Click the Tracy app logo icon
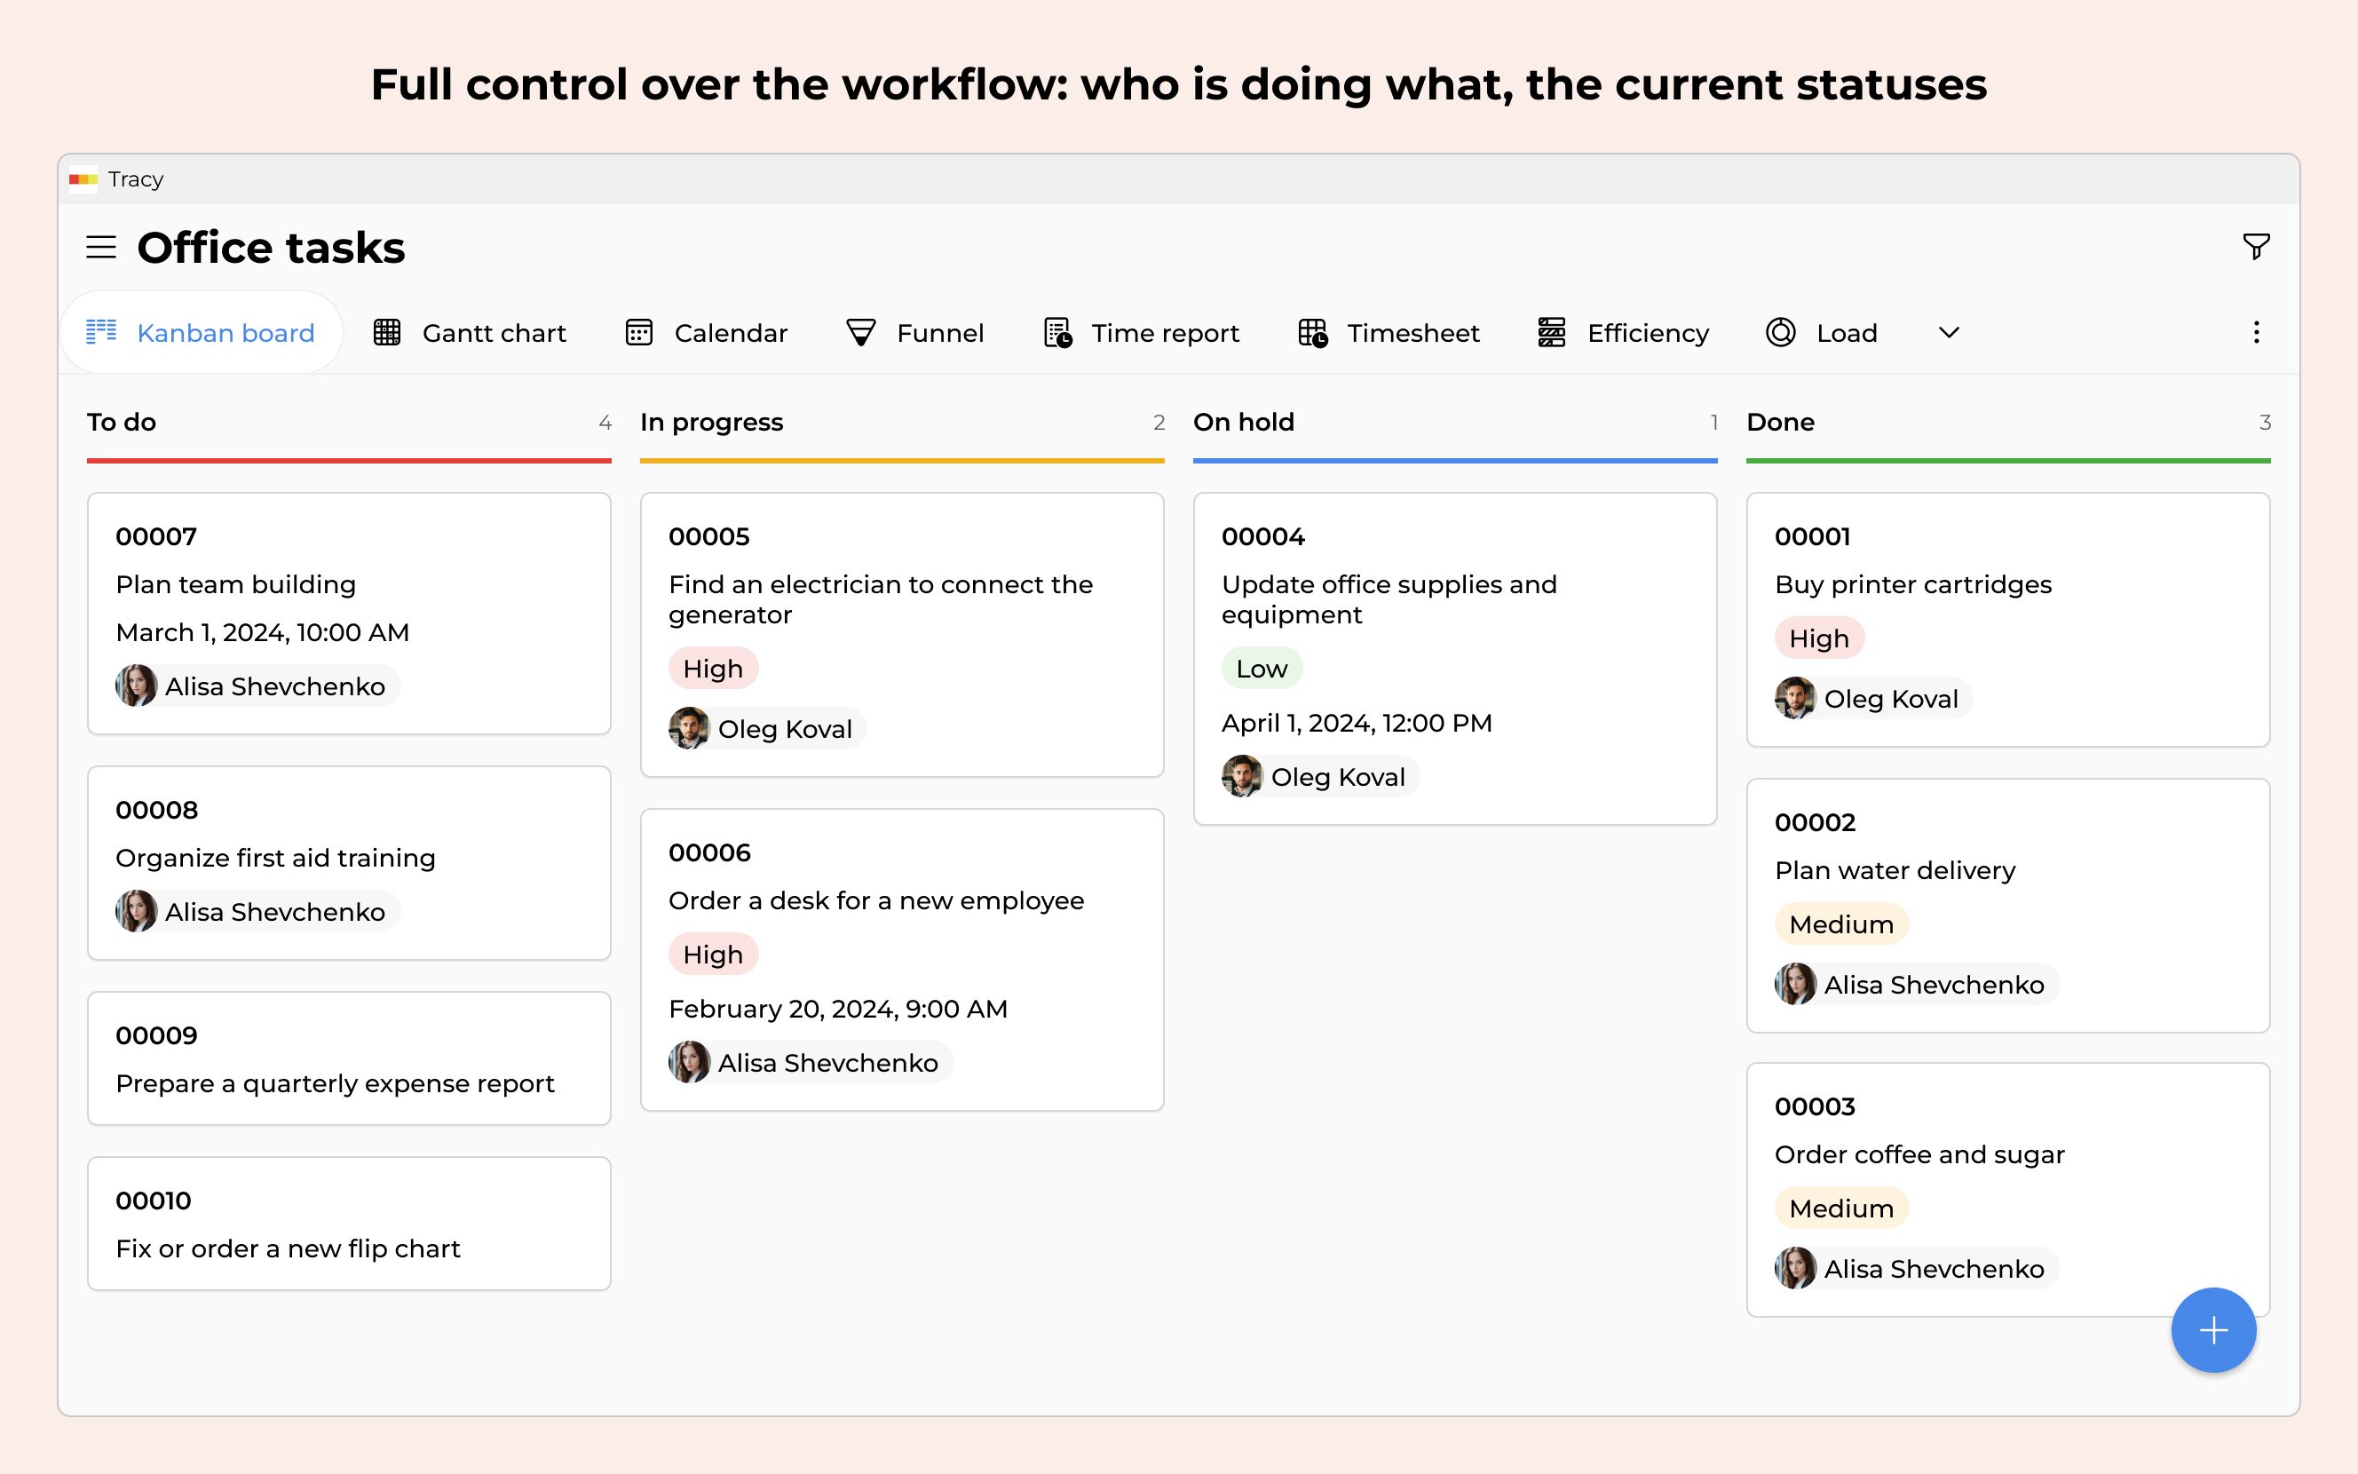 pos(83,179)
